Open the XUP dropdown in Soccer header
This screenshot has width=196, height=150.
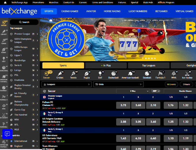pos(156,91)
